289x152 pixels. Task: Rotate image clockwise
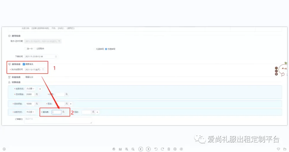point(162,149)
